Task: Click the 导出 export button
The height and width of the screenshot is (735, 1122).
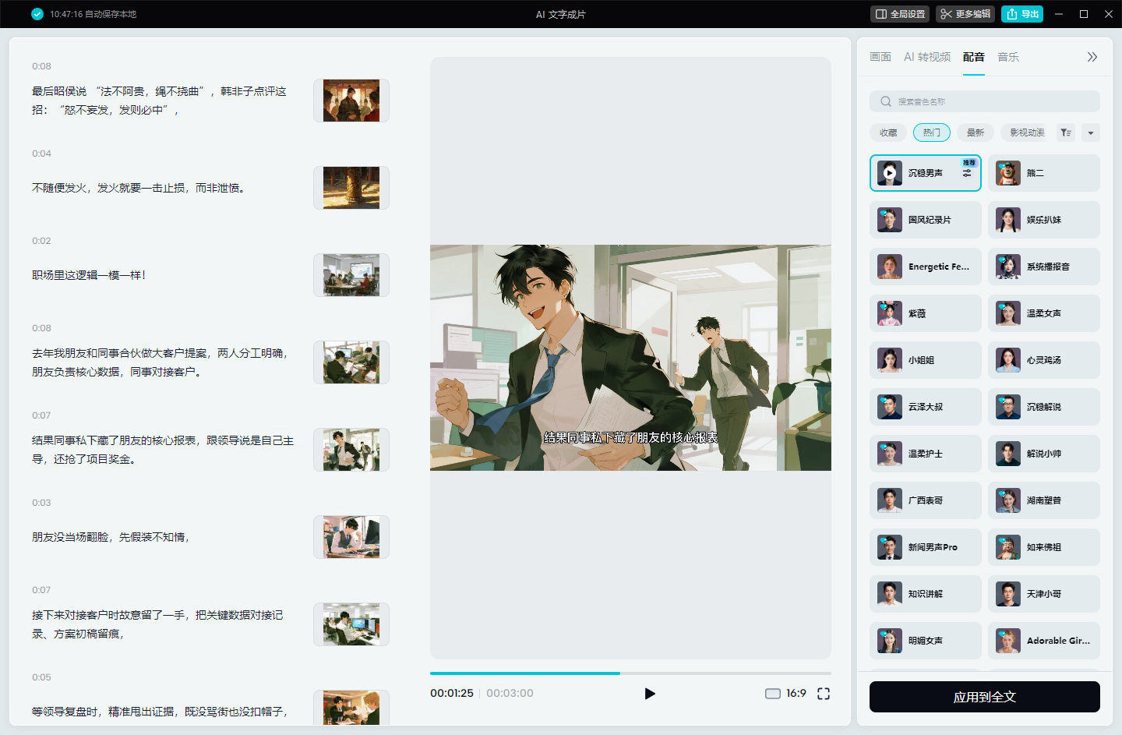Action: coord(1022,14)
